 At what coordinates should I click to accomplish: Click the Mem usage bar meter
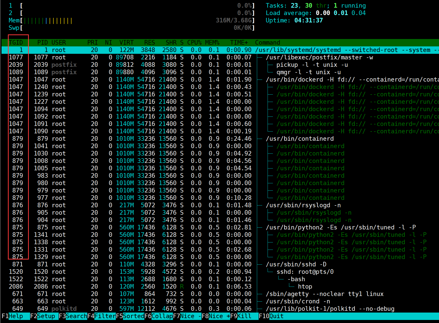[132, 20]
